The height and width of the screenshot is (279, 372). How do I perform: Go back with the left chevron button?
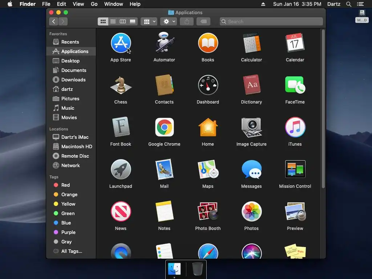(x=54, y=21)
